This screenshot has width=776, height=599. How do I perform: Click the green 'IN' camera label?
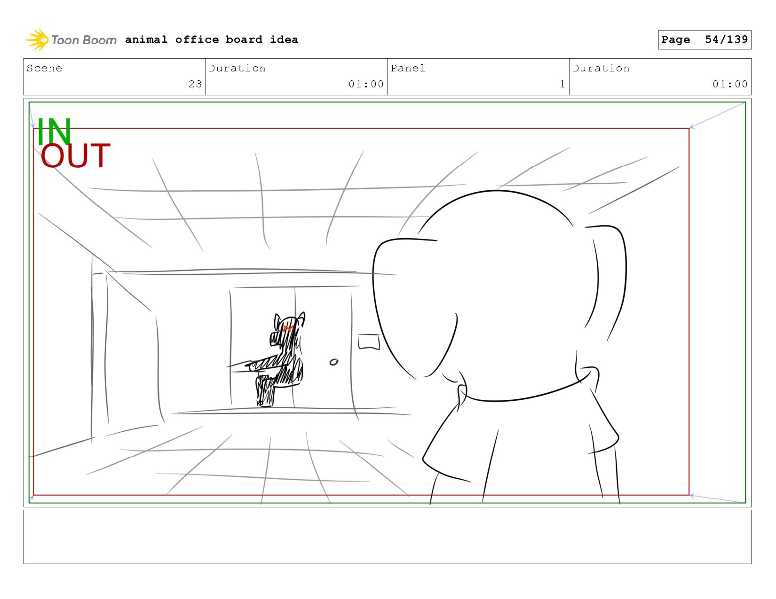tap(54, 131)
